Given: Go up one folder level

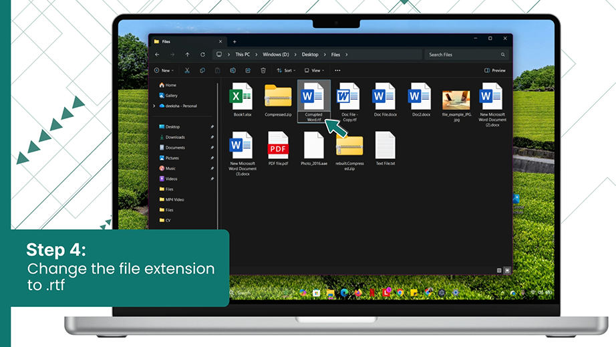Looking at the screenshot, I should pyautogui.click(x=187, y=55).
